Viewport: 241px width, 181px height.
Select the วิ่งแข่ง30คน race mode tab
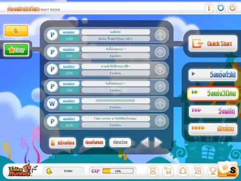tap(213, 94)
